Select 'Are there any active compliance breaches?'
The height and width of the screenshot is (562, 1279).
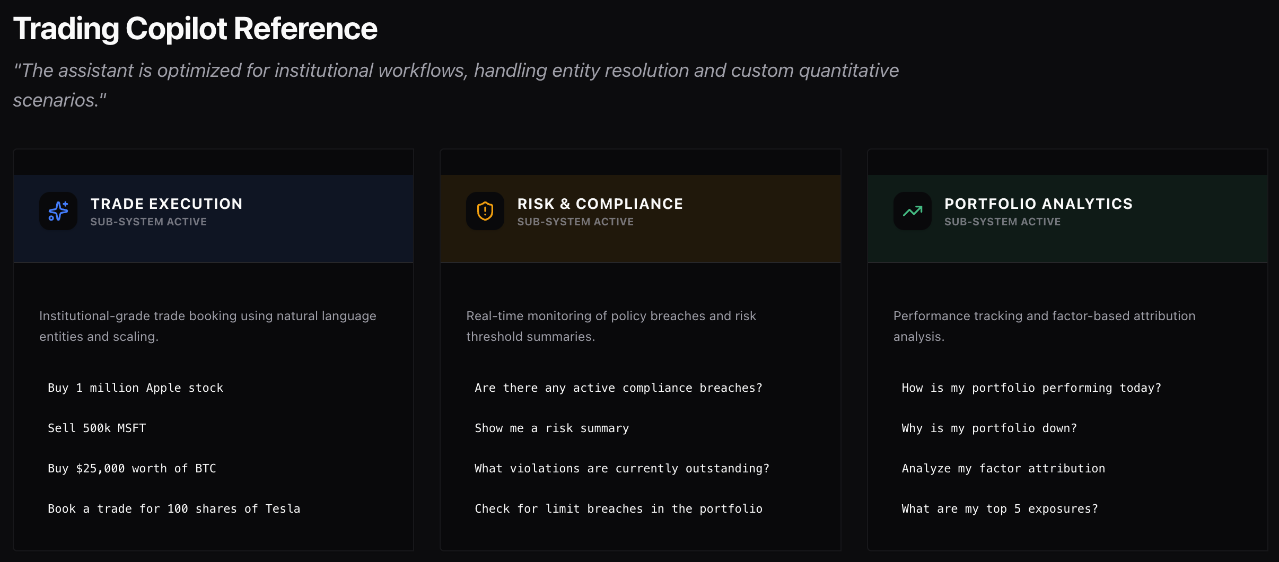pyautogui.click(x=618, y=388)
